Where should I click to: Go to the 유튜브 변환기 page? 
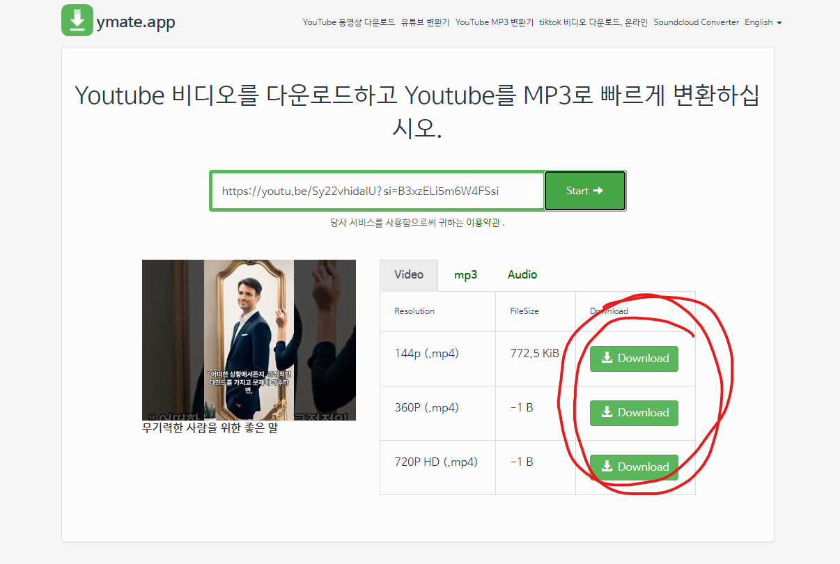(x=426, y=22)
